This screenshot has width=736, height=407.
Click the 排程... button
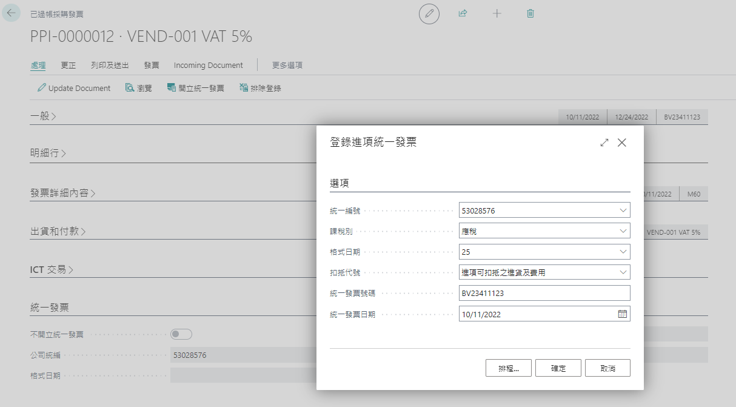(x=509, y=368)
